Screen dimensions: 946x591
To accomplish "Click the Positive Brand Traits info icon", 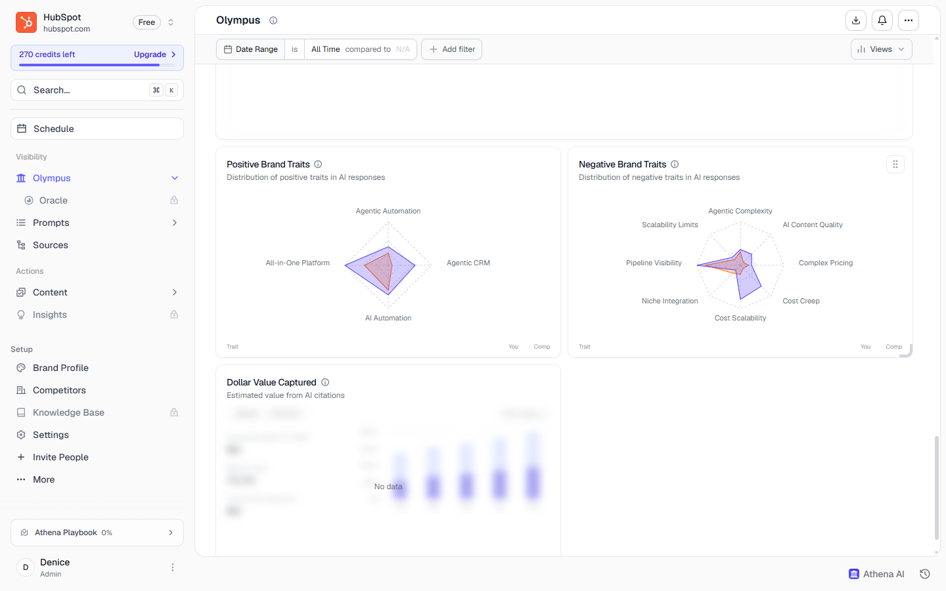I will tap(318, 164).
